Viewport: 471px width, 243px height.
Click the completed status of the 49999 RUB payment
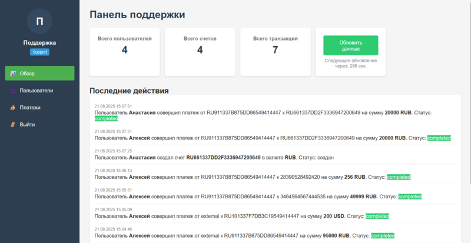point(410,197)
